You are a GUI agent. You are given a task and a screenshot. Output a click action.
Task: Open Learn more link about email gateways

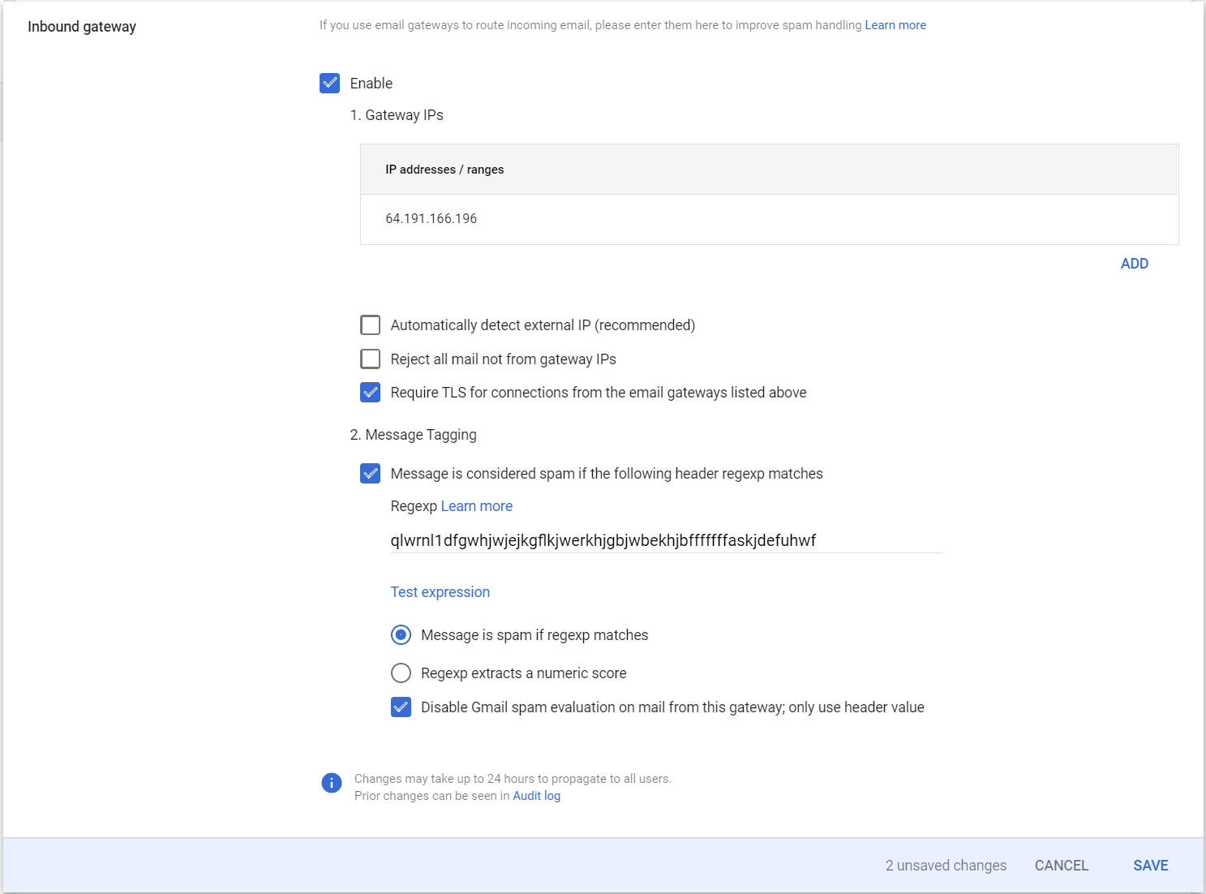895,25
